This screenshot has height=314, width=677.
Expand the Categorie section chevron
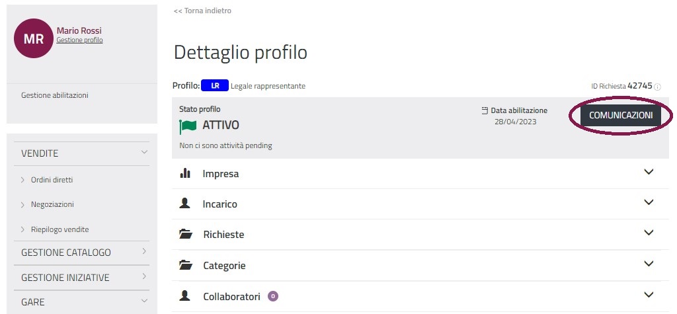pos(648,264)
